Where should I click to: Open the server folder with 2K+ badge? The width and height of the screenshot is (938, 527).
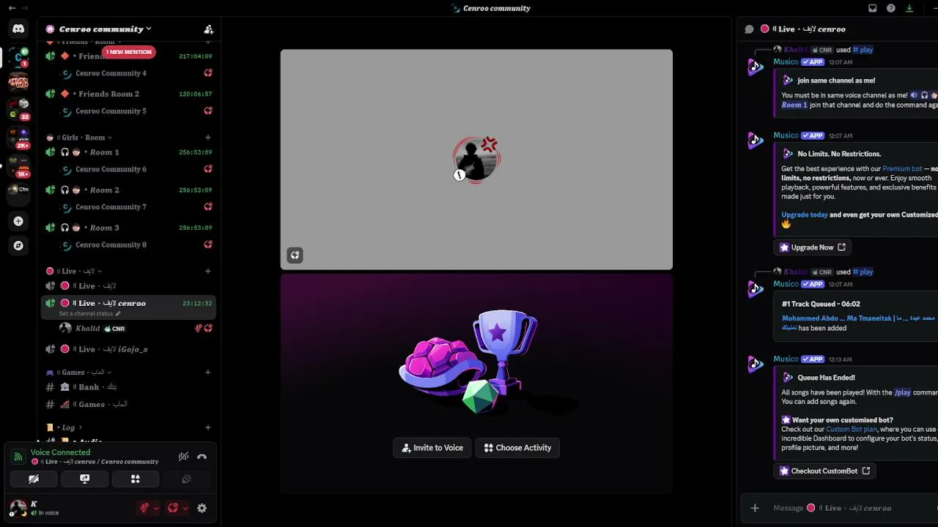pos(18,137)
